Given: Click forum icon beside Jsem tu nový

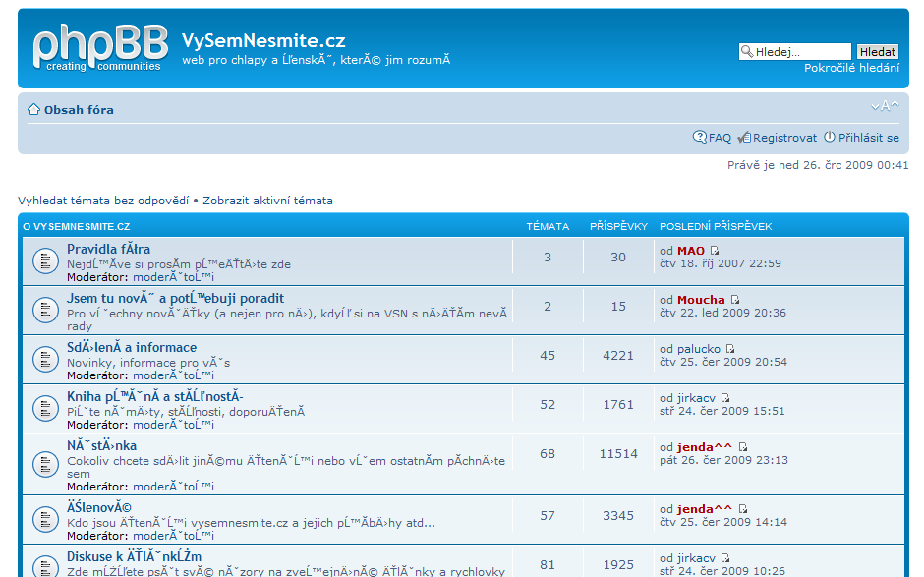Looking at the screenshot, I should 45,311.
